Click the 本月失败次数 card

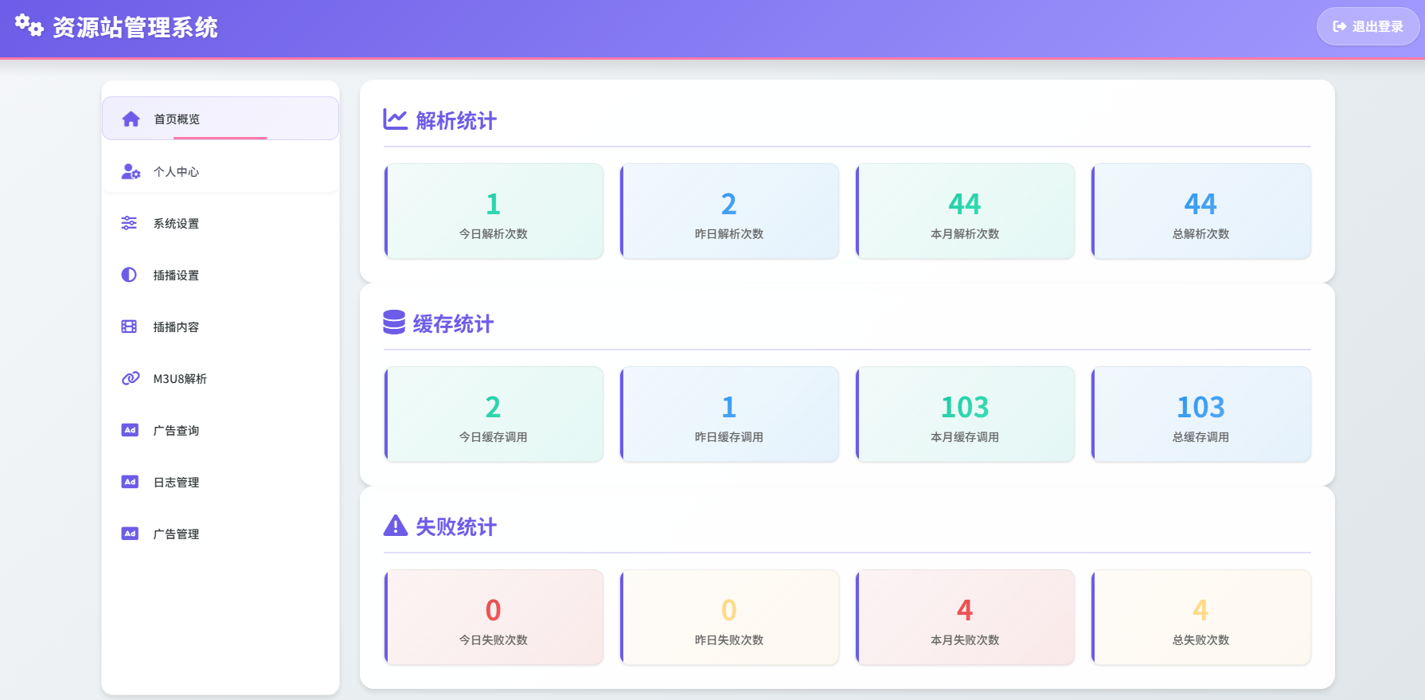coord(965,617)
